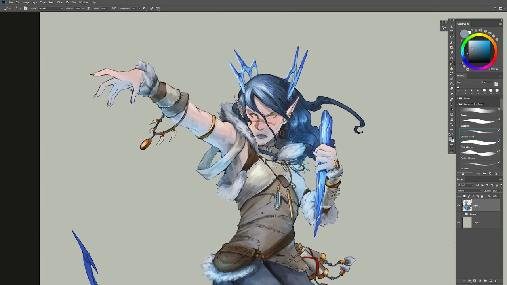
Task: Create new layer in Layers panel
Action: click(491, 281)
